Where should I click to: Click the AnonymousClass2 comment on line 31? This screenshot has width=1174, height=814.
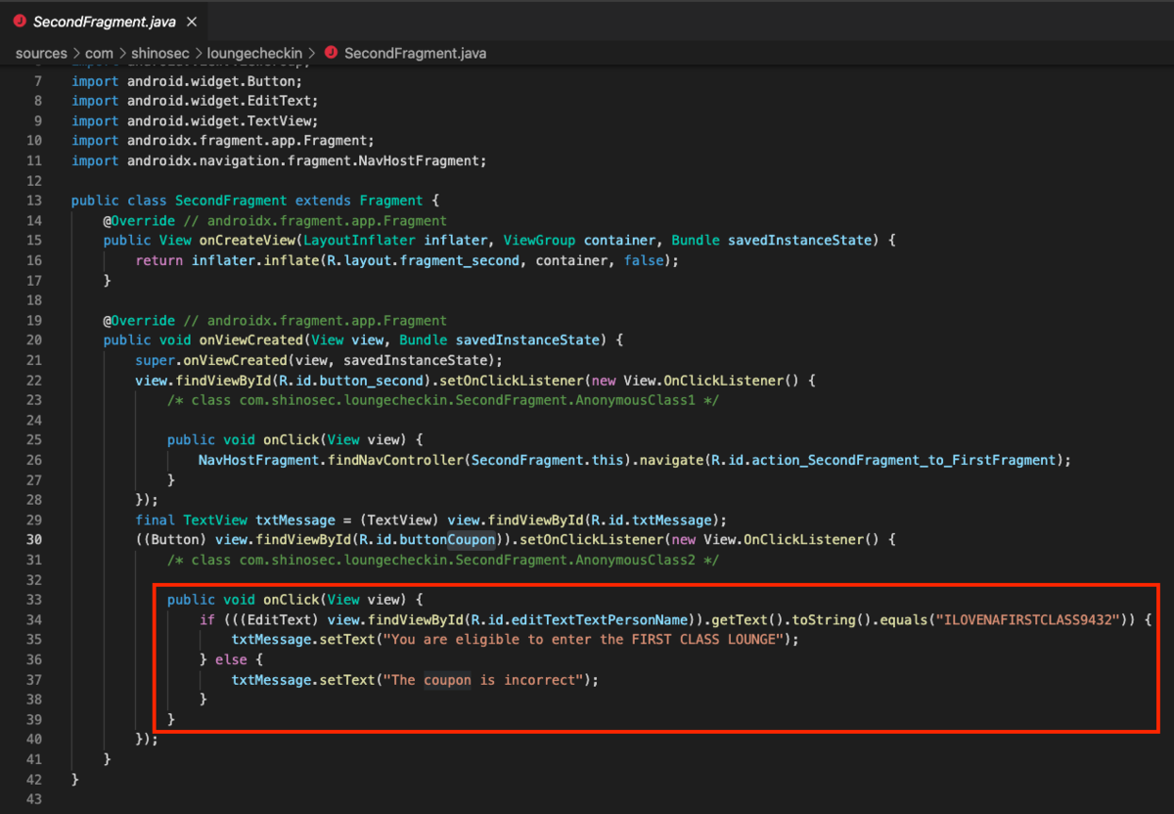[443, 559]
